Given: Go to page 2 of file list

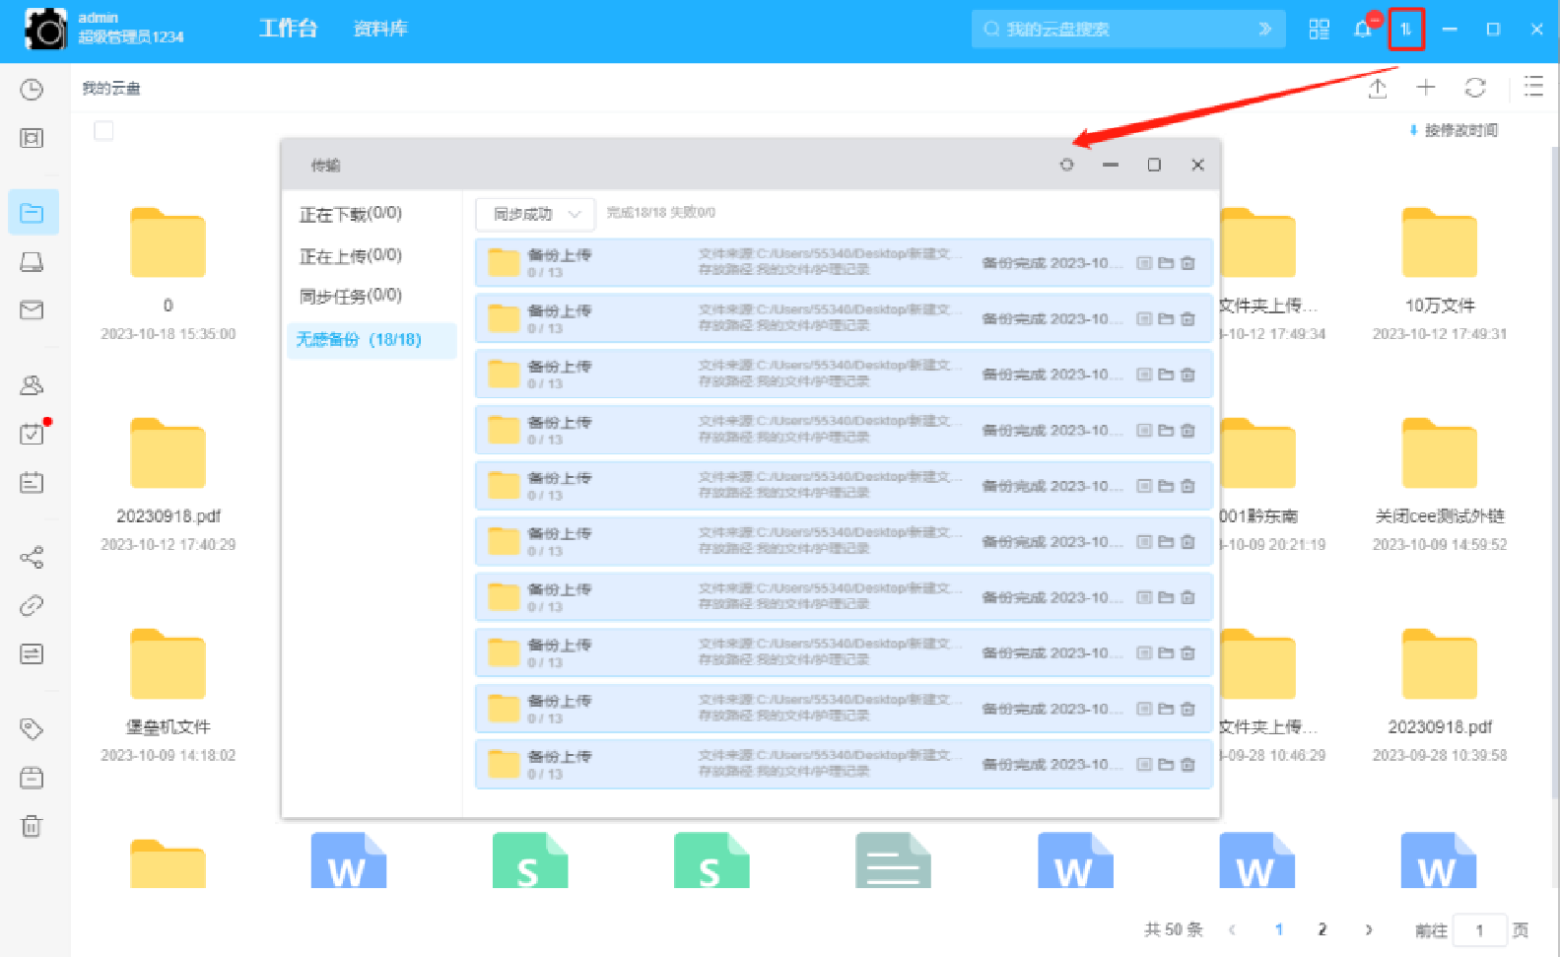Looking at the screenshot, I should (1322, 929).
